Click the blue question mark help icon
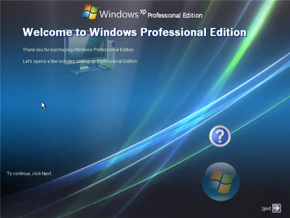Viewport: 290px width, 218px height. [220, 136]
